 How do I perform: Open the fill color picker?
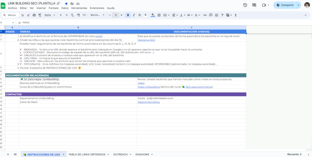pyautogui.click(x=153, y=15)
